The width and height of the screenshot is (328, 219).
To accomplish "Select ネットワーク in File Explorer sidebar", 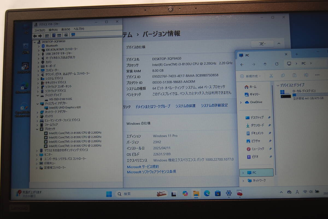I will (x=256, y=181).
